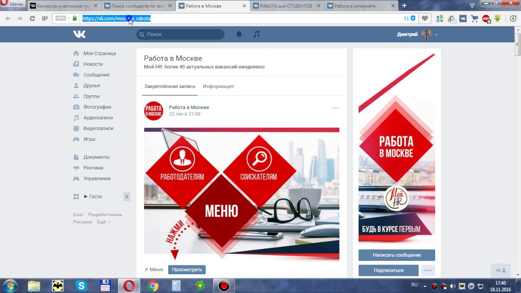The image size is (521, 293).
Task: Click RU language indicator in tray
Action: coord(414,285)
